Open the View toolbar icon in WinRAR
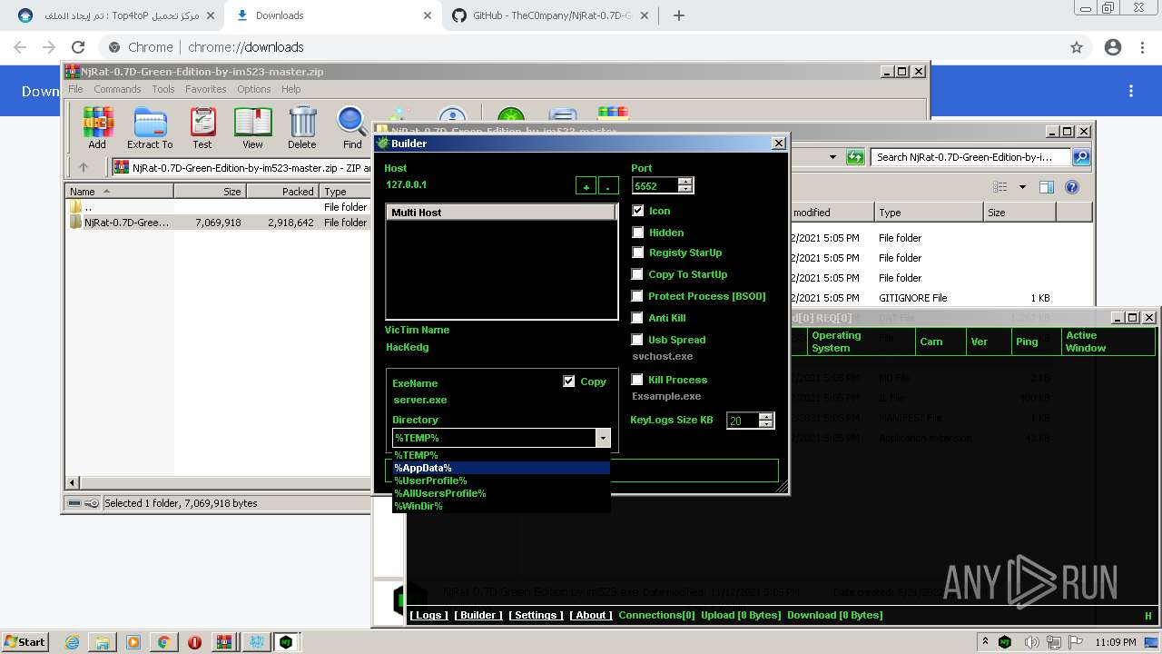Image resolution: width=1162 pixels, height=654 pixels. click(252, 127)
